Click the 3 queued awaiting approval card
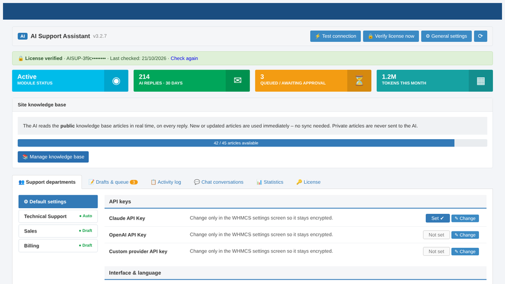 313,81
